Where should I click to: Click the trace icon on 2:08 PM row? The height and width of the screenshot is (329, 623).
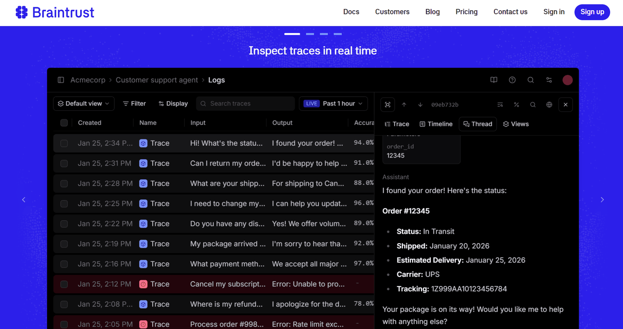(x=143, y=304)
